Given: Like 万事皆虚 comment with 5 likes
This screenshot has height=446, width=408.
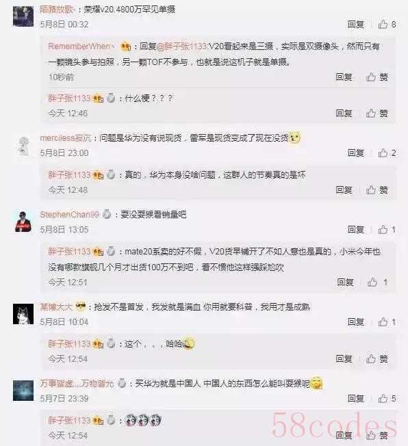Looking at the screenshot, I should tap(387, 399).
